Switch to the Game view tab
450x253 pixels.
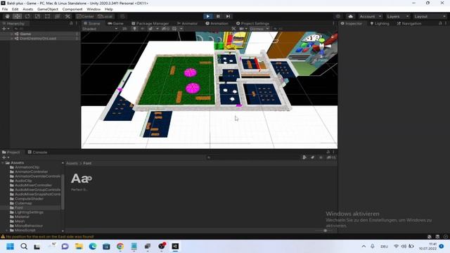tap(115, 23)
